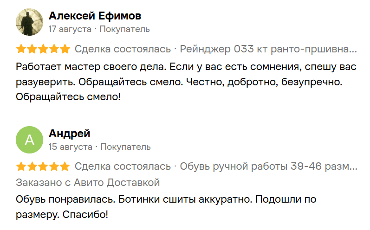Click Сделка состоялась in Алексей's review

123,49
